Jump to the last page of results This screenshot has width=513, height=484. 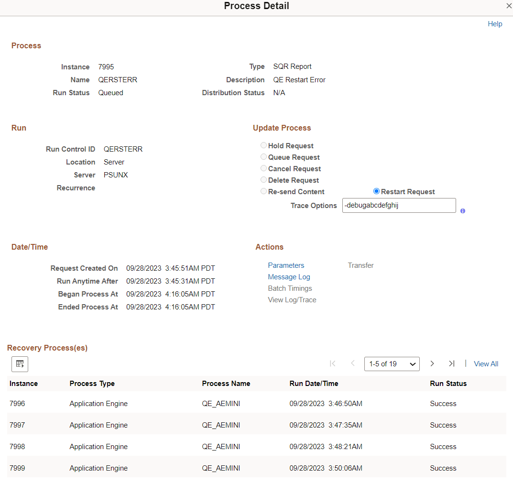[x=451, y=363]
